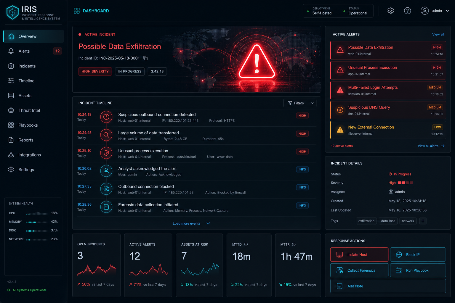The image size is (455, 303).
Task: Click warning icon on Multi-Failed Login Attempts alert
Action: [340, 90]
